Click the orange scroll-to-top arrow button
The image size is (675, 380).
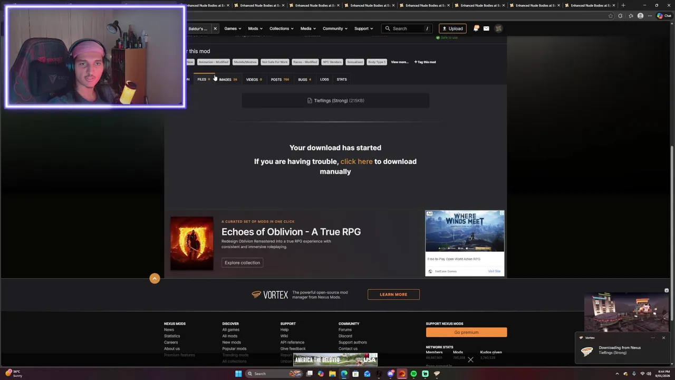(155, 279)
